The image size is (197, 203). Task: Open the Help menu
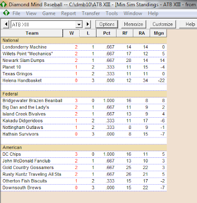(153, 13)
